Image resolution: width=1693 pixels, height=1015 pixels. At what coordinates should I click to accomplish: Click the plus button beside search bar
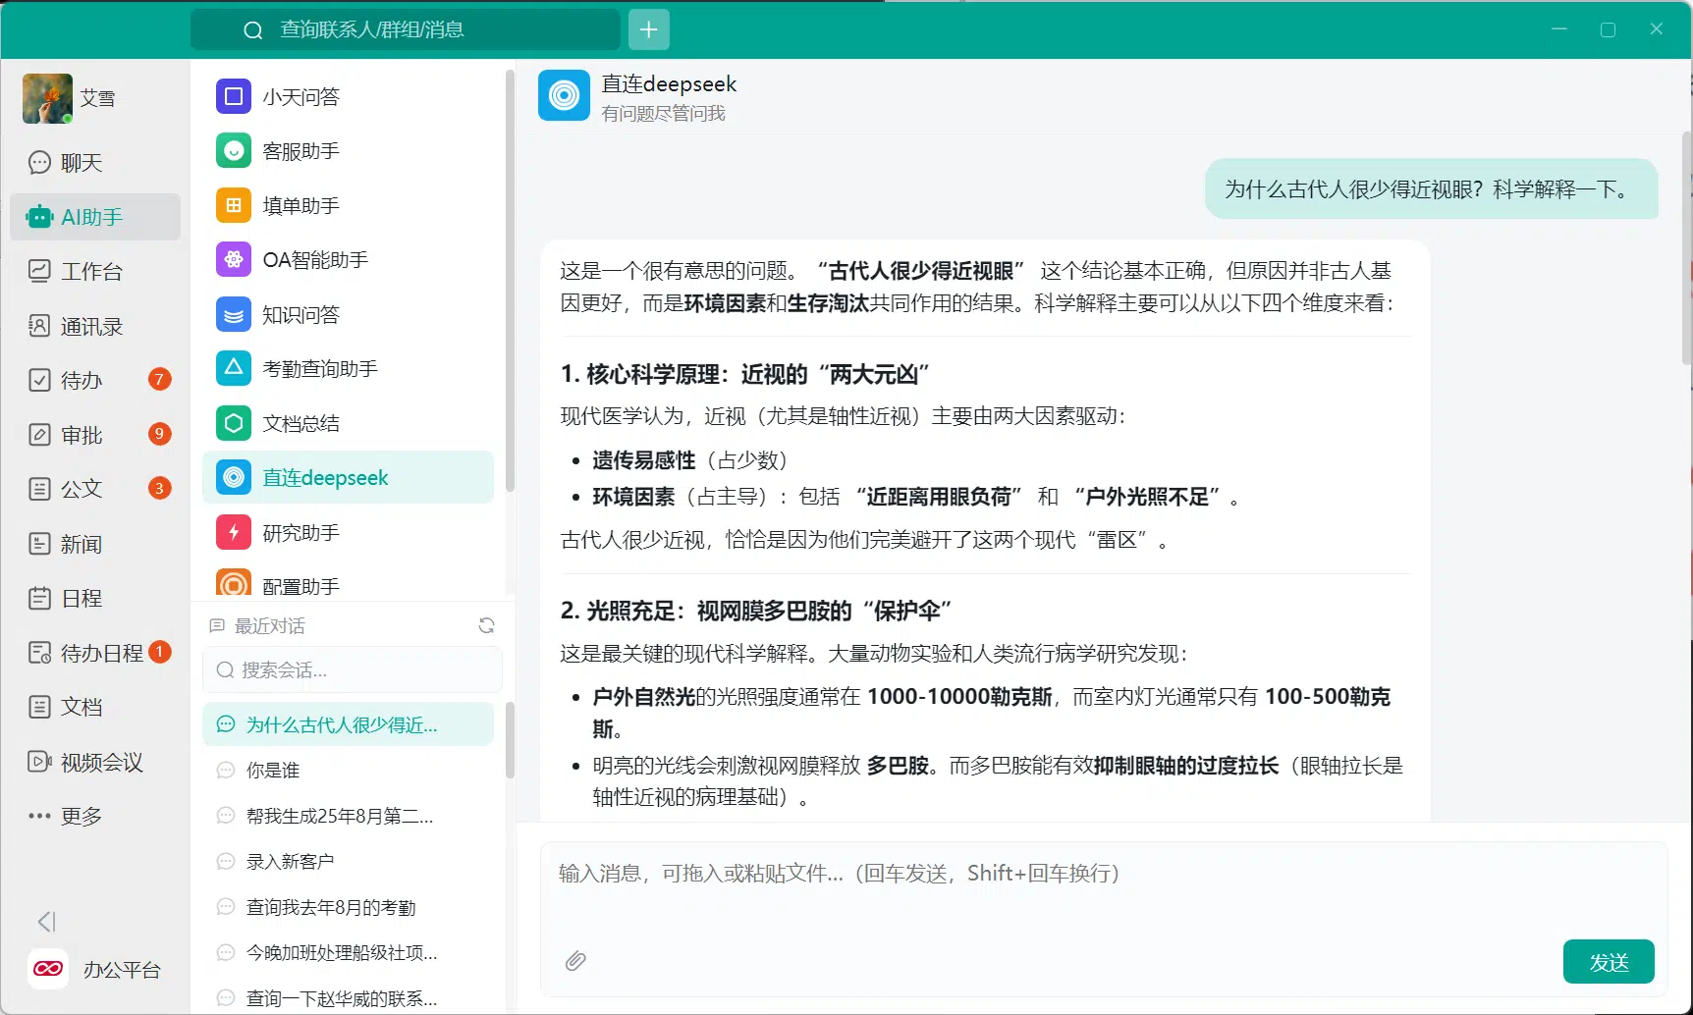[x=648, y=29]
